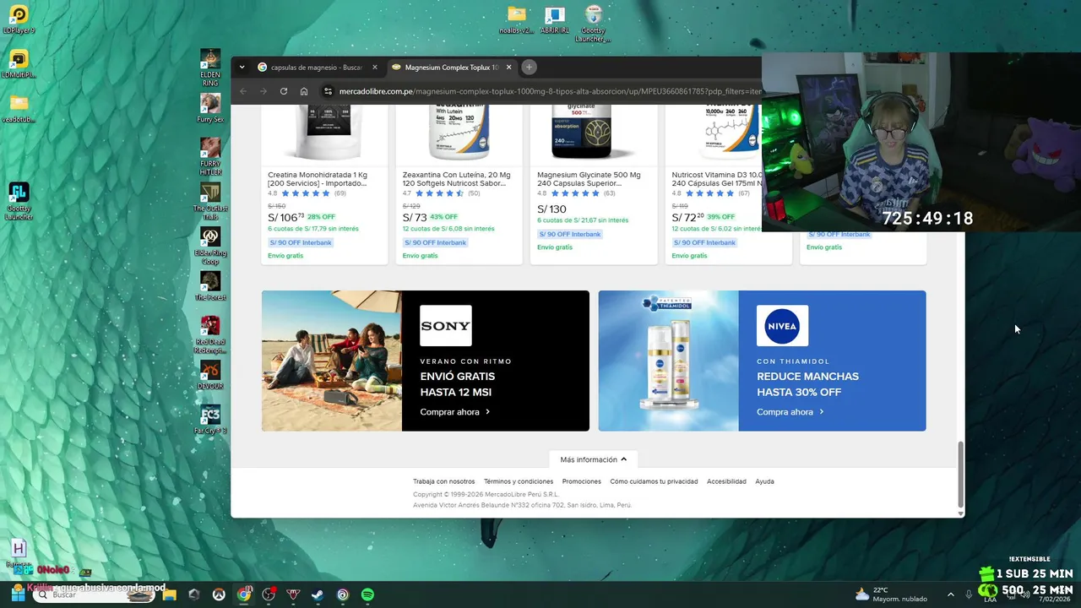Screen dimensions: 1081x608
Task: Open the noalbs folder on desktop
Action: coord(516,19)
